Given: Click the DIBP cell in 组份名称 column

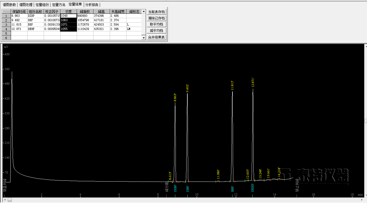Looking at the screenshot, I should pyautogui.click(x=35, y=16).
